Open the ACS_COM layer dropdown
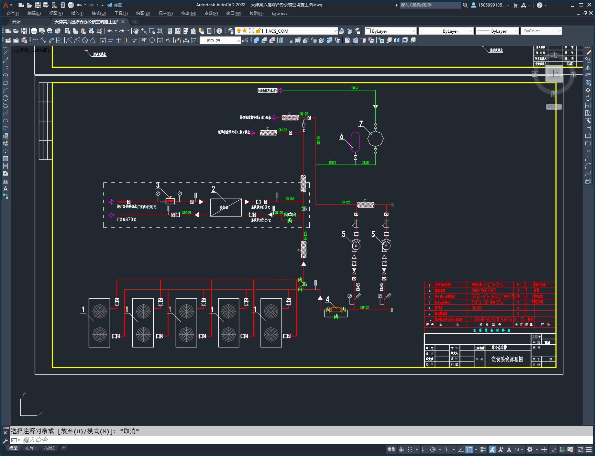Screen dimensions: 595x456 (x=335, y=31)
